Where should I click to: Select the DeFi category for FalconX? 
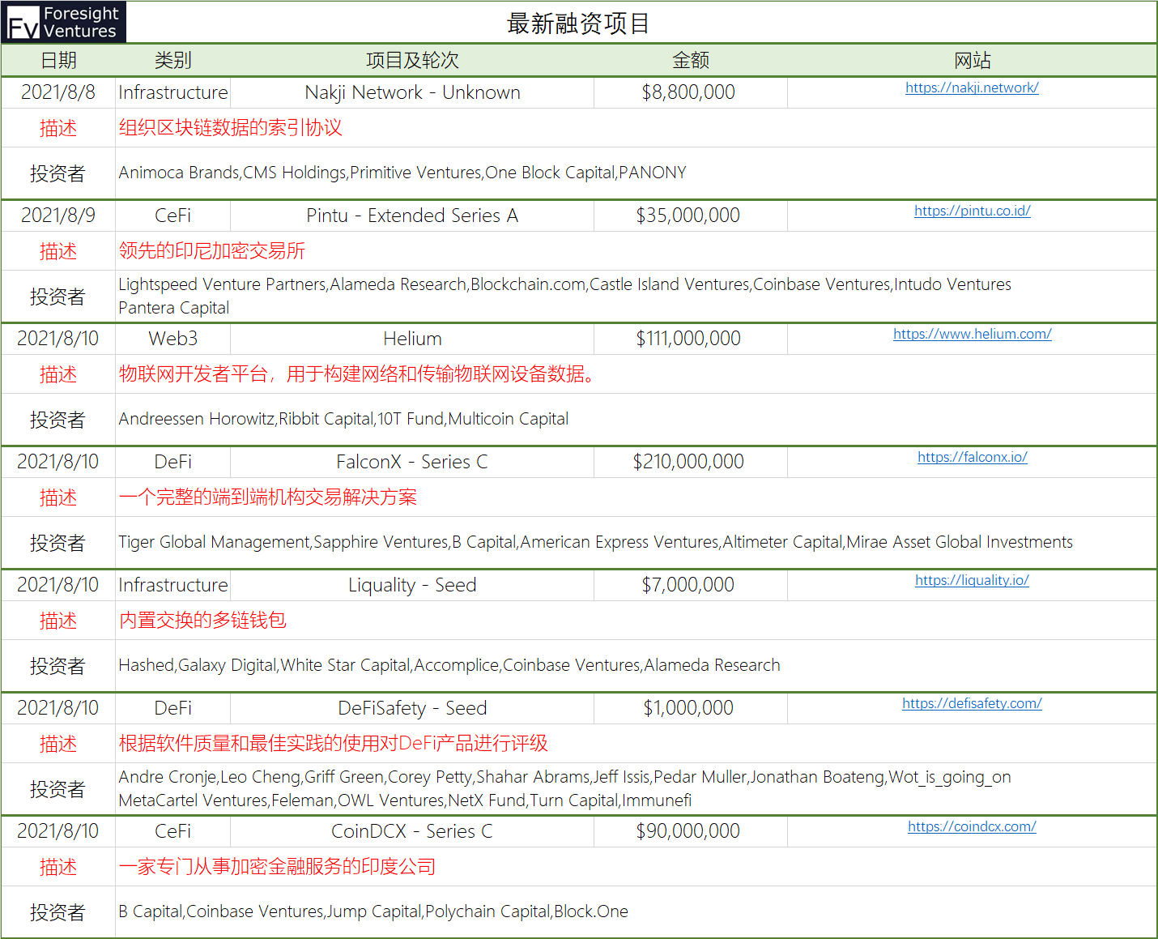pos(172,462)
